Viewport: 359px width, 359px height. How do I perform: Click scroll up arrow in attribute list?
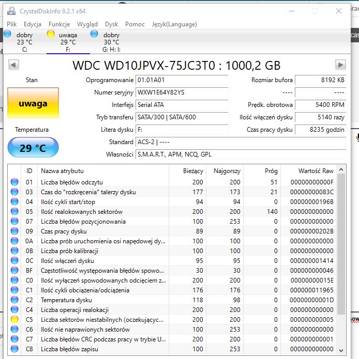(341, 169)
